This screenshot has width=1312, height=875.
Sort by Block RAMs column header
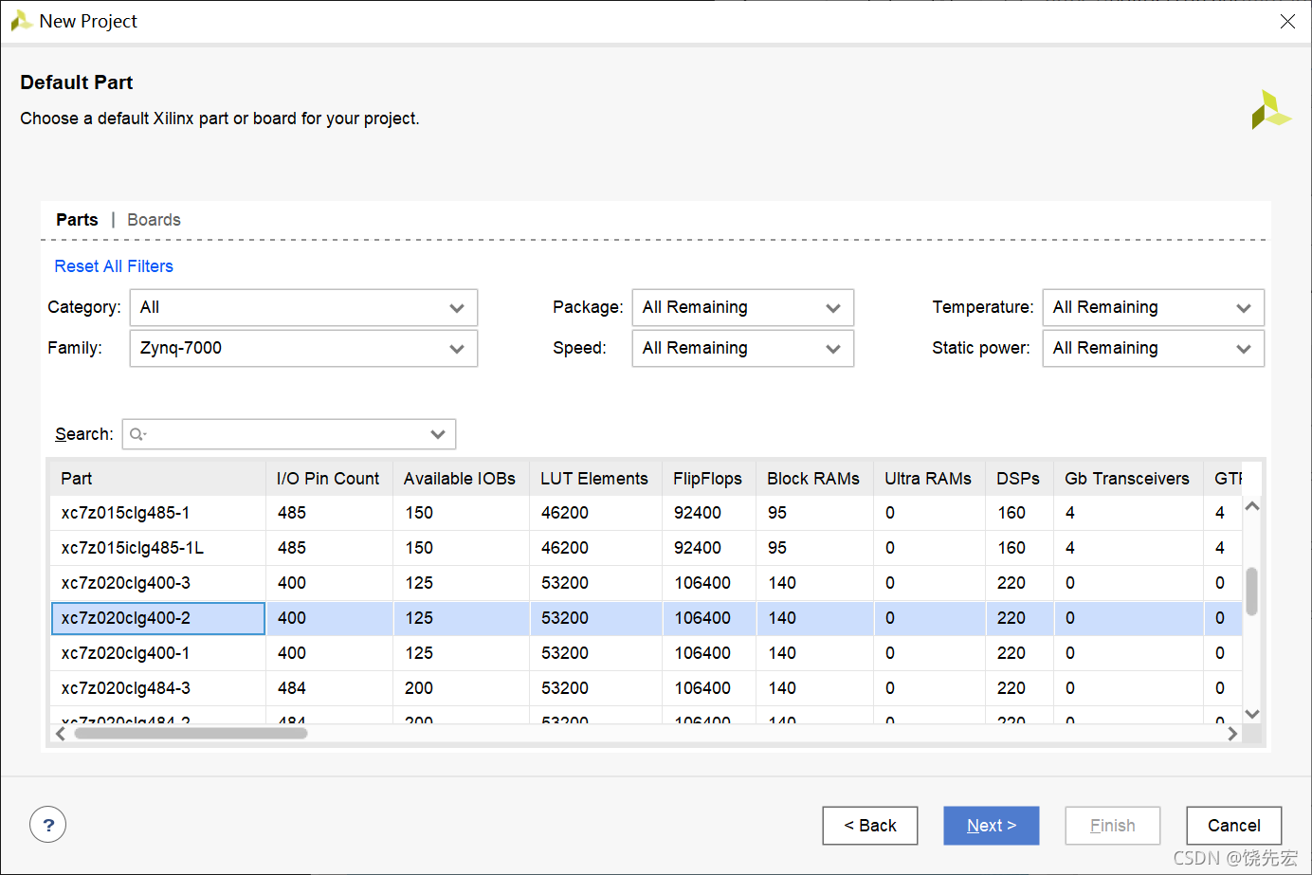[814, 479]
